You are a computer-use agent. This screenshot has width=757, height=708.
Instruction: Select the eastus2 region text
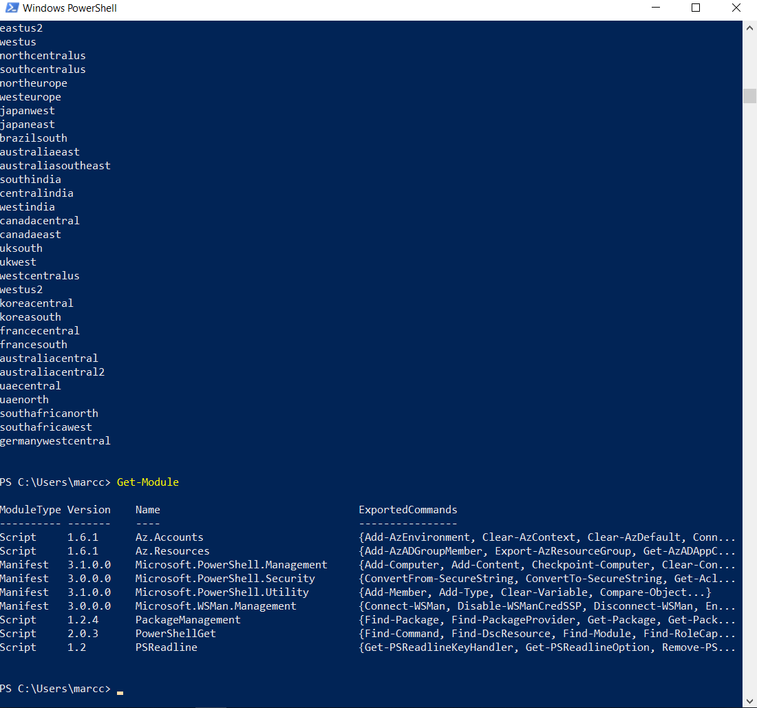(21, 28)
